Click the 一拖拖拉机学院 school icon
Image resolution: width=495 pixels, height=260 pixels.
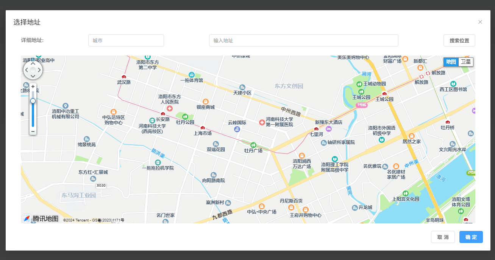tap(158, 162)
